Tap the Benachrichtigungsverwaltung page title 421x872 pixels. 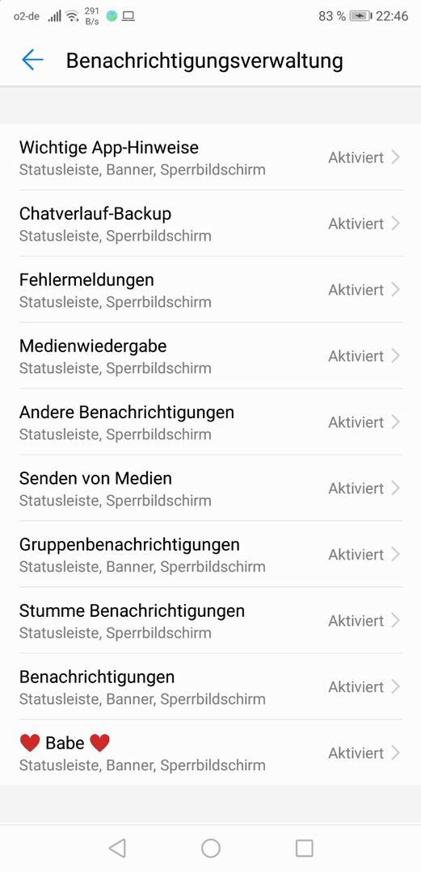204,61
